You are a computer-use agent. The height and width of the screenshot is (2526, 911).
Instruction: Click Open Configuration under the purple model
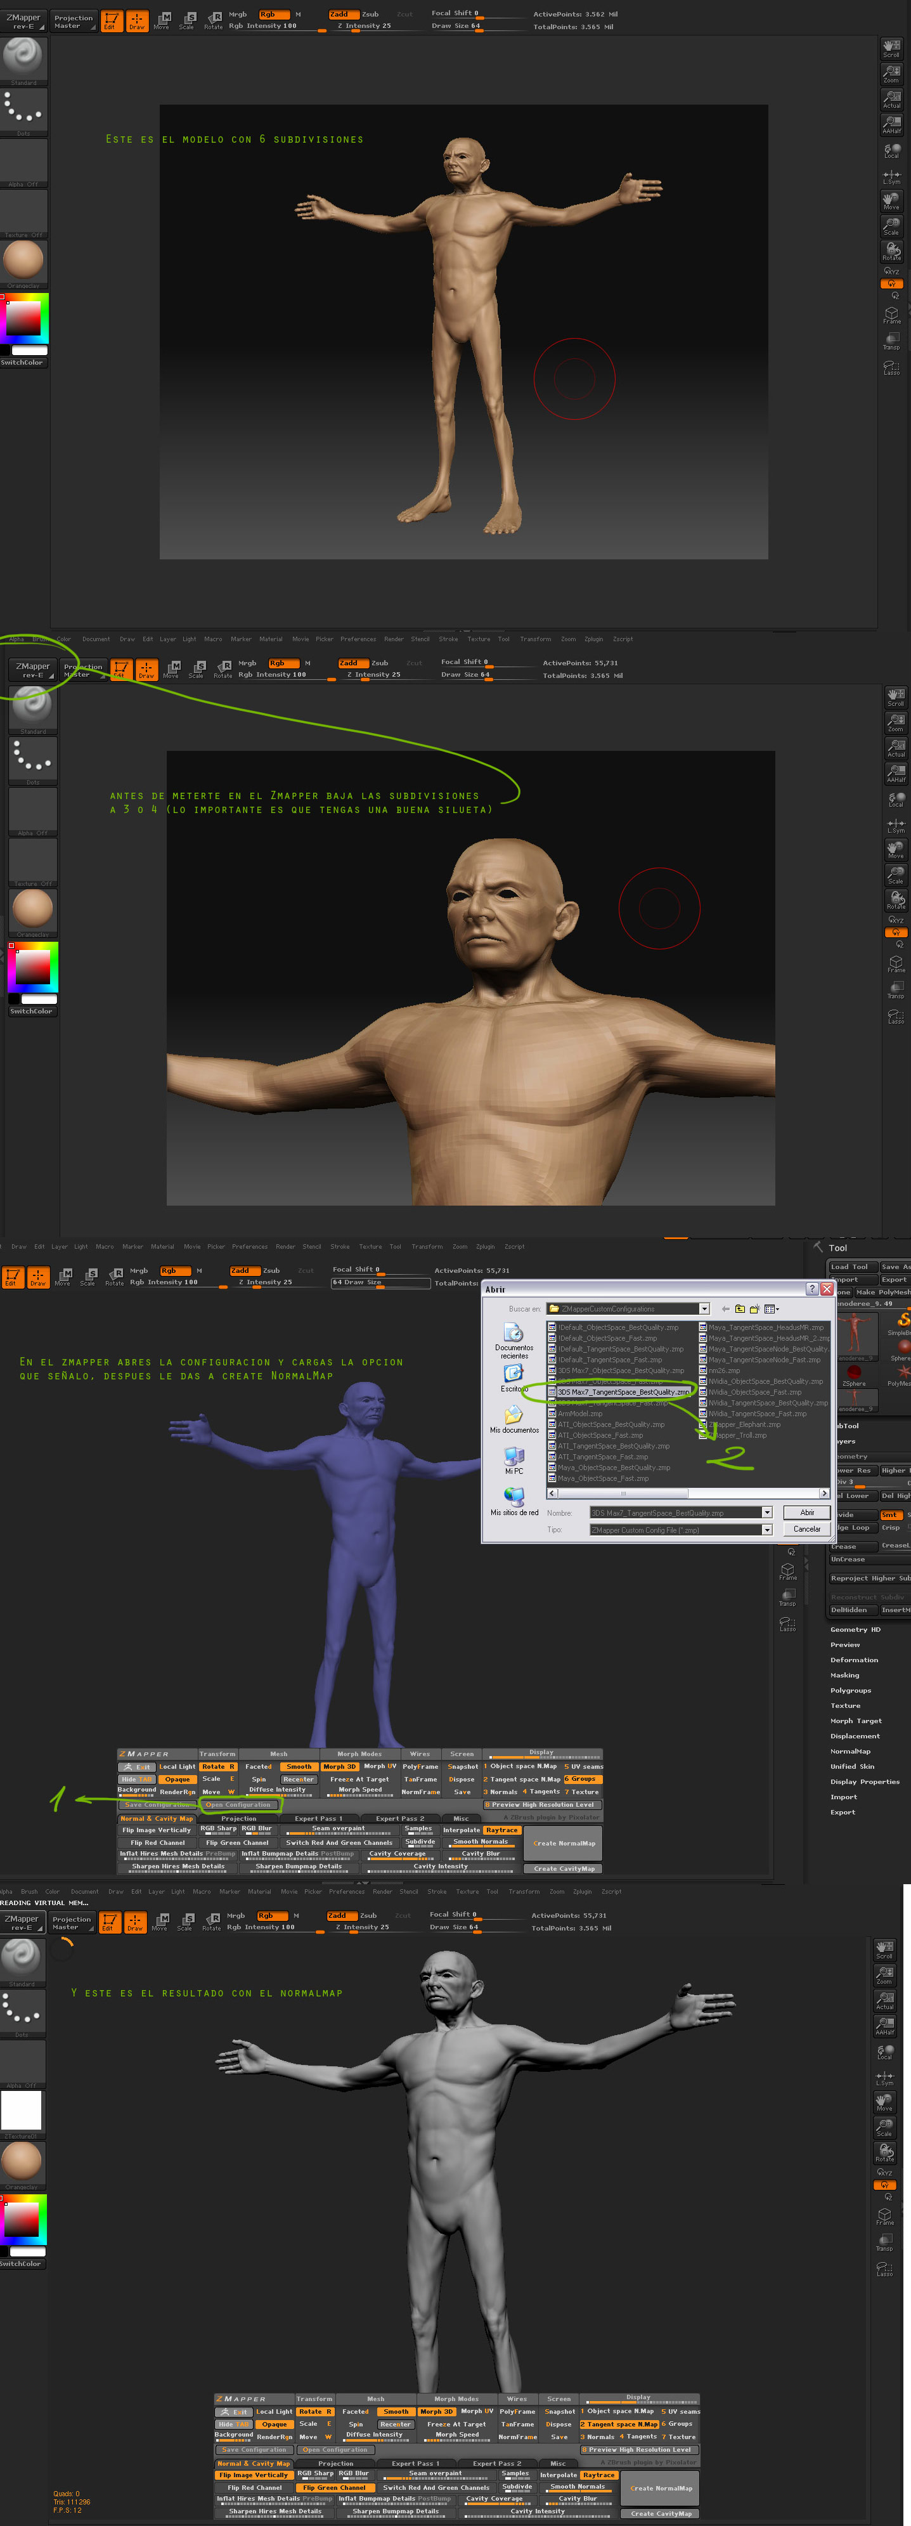[x=239, y=1804]
